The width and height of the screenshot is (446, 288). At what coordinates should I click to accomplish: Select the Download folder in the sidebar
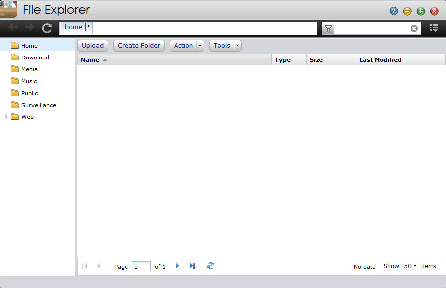click(35, 58)
